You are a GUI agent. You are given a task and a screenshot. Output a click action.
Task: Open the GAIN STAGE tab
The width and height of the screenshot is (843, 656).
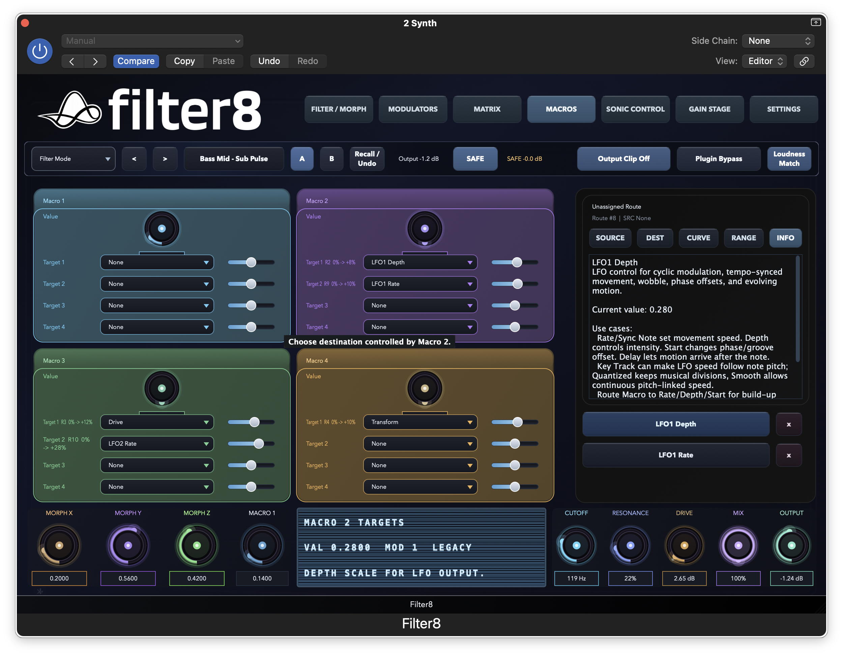tap(709, 109)
